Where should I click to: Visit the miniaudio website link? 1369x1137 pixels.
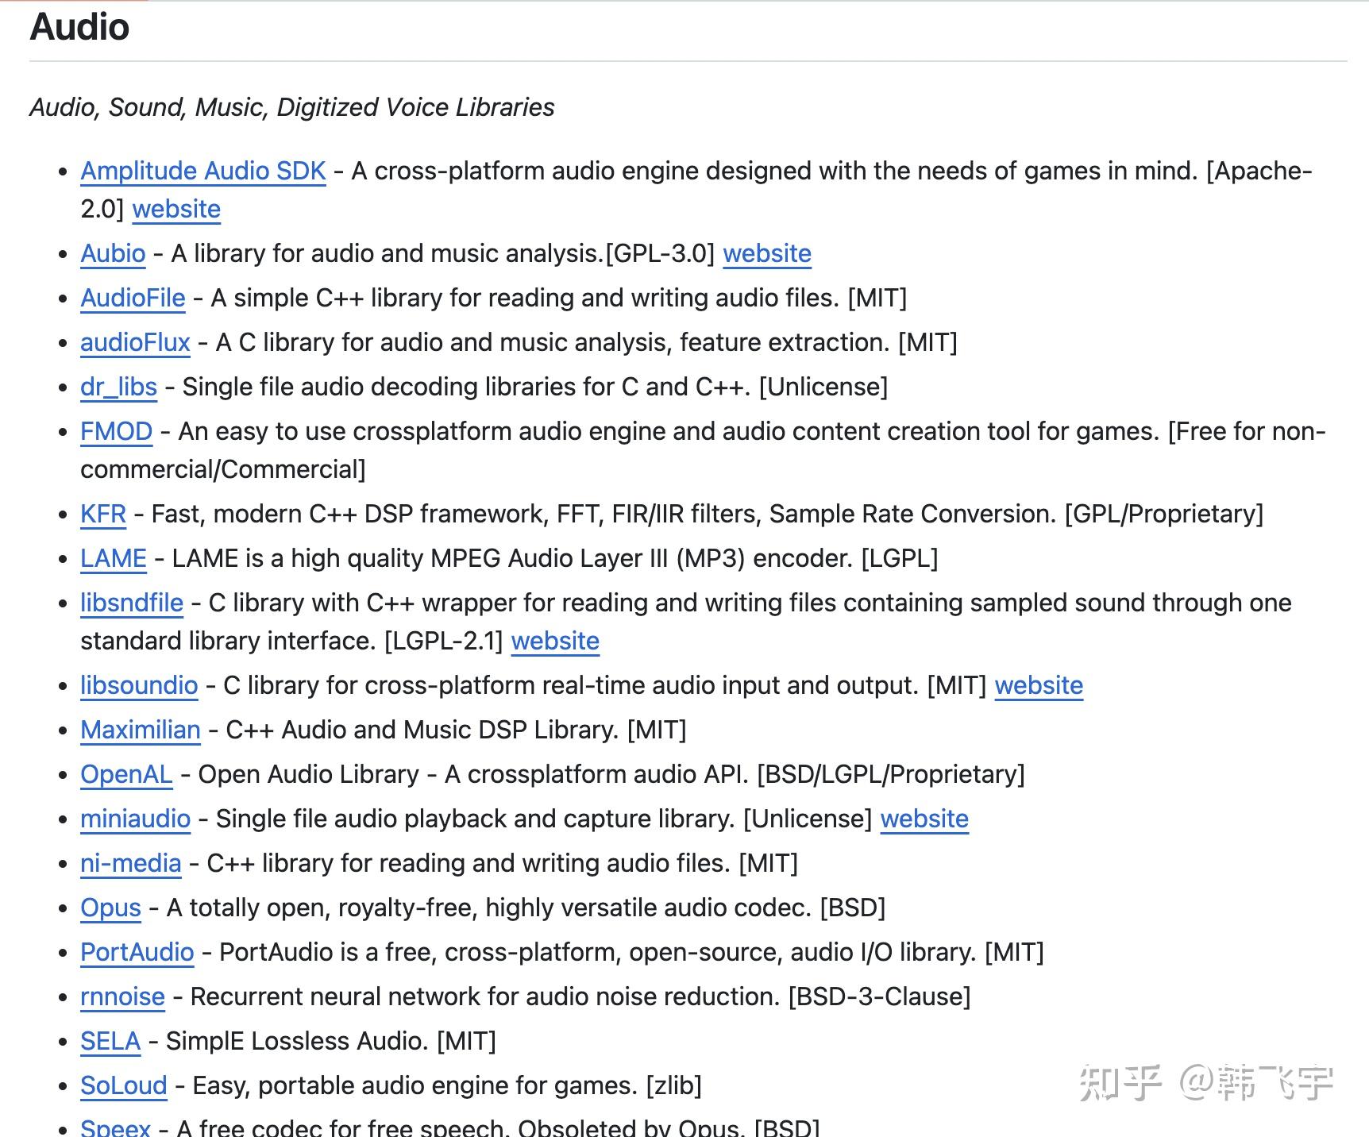[924, 819]
